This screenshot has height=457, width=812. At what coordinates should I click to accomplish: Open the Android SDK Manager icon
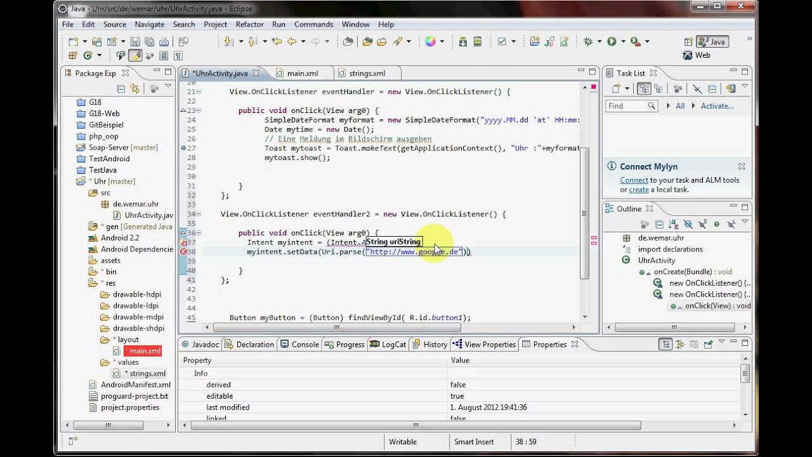coord(463,41)
